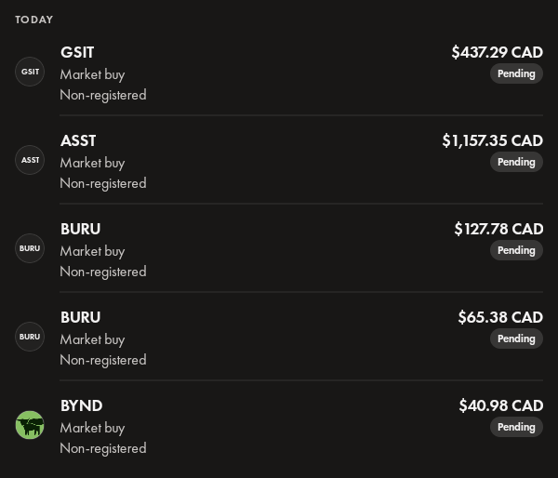558x478 pixels.
Task: Click the TODAY section header
Action: pos(33,20)
